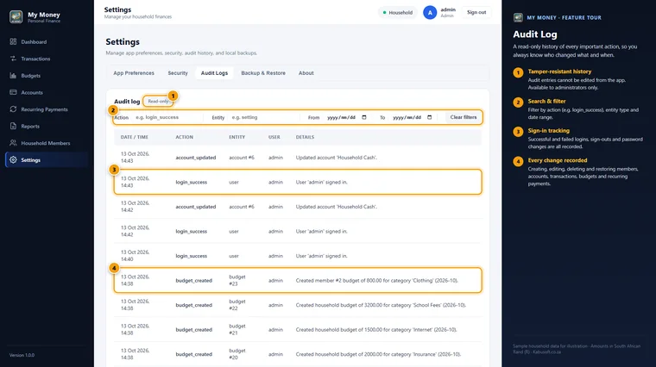Click the To date field
This screenshot has width=656, height=367.
[412, 117]
